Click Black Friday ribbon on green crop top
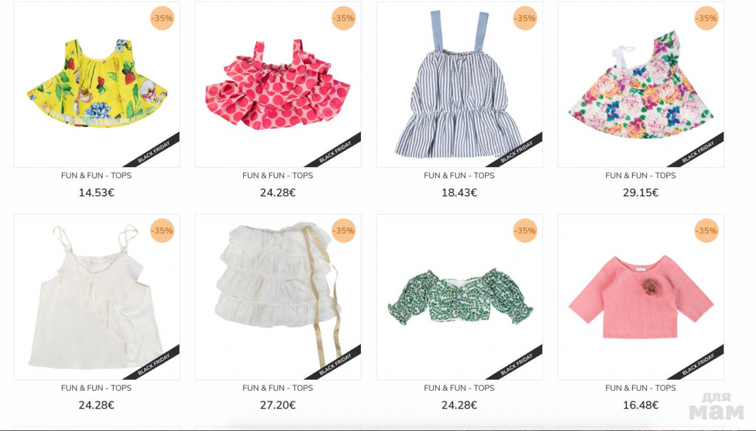The height and width of the screenshot is (431, 756). click(x=517, y=364)
